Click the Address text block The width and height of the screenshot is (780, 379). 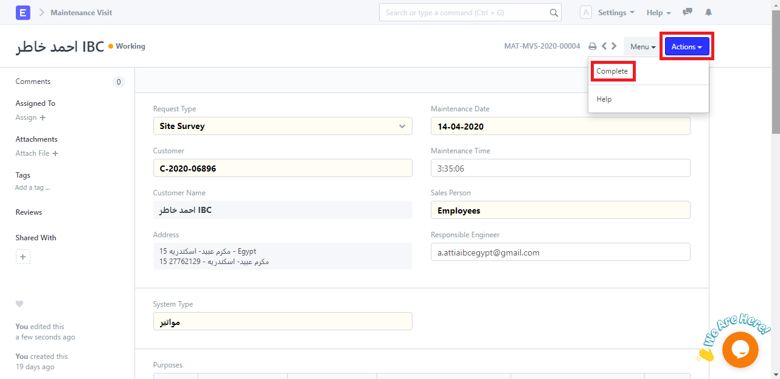coord(282,256)
